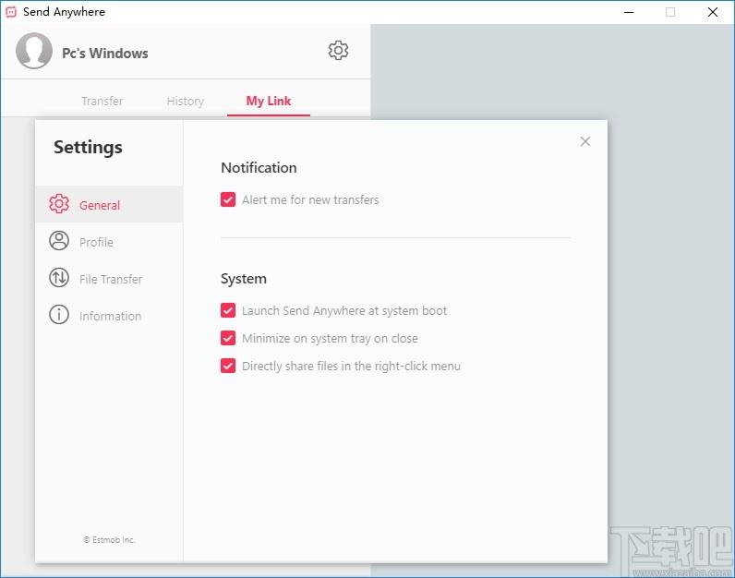Switch to the Transfer tab

102,101
